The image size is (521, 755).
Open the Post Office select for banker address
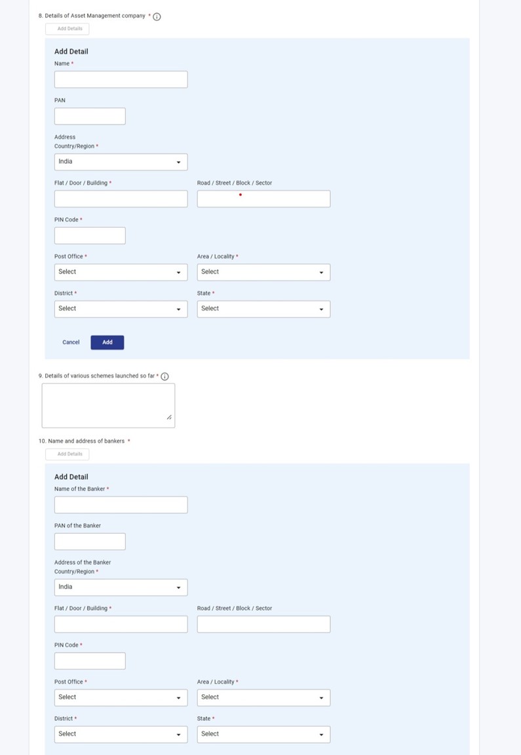coord(121,697)
